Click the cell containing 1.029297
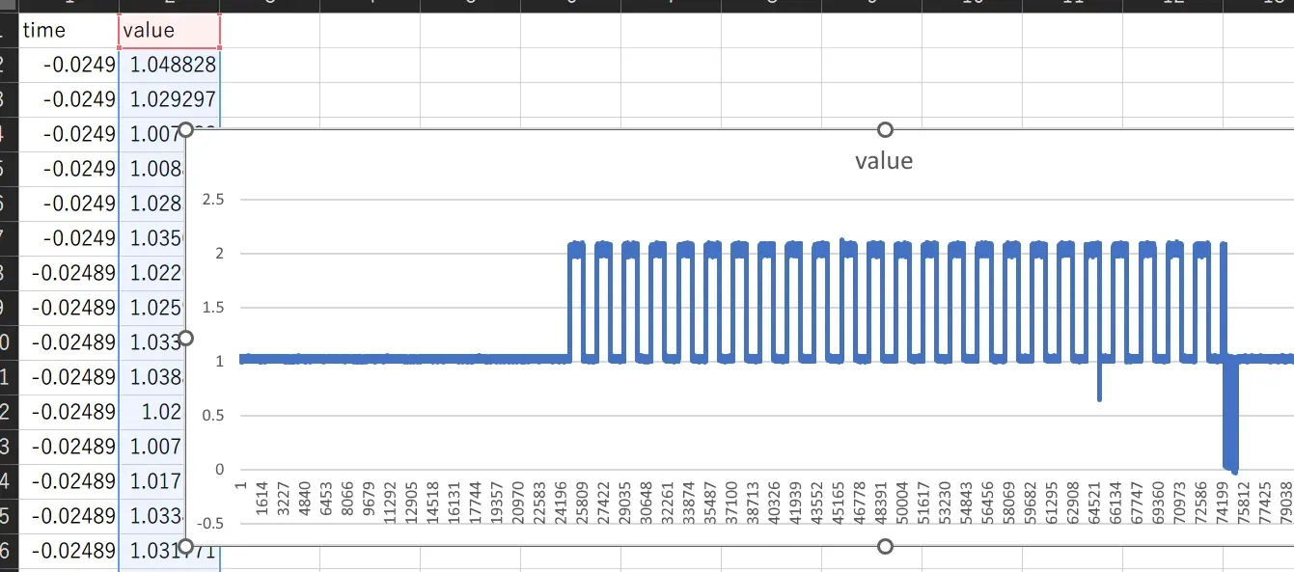The width and height of the screenshot is (1294, 572). pos(169,98)
